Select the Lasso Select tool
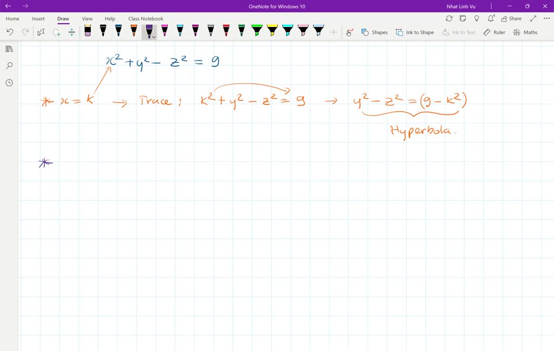The height and width of the screenshot is (351, 554). point(56,32)
